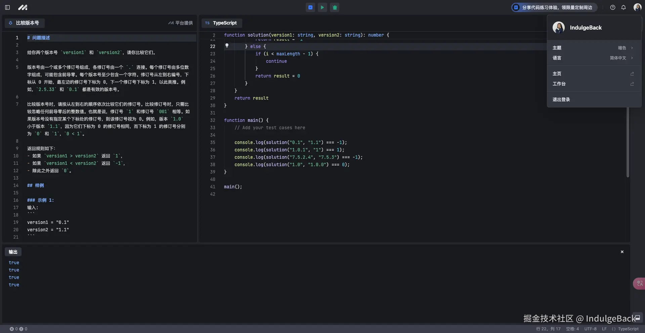
Task: Click the MarsCode logo icon
Action: (x=23, y=7)
